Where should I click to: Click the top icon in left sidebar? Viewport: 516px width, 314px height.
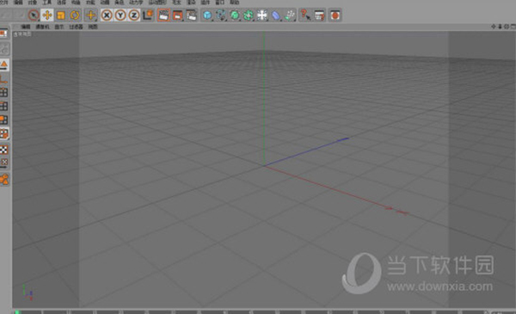point(3,34)
